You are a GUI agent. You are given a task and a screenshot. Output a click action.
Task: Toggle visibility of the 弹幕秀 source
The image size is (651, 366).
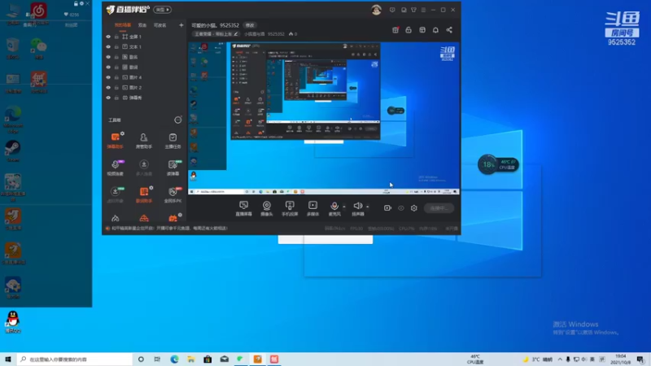[108, 98]
